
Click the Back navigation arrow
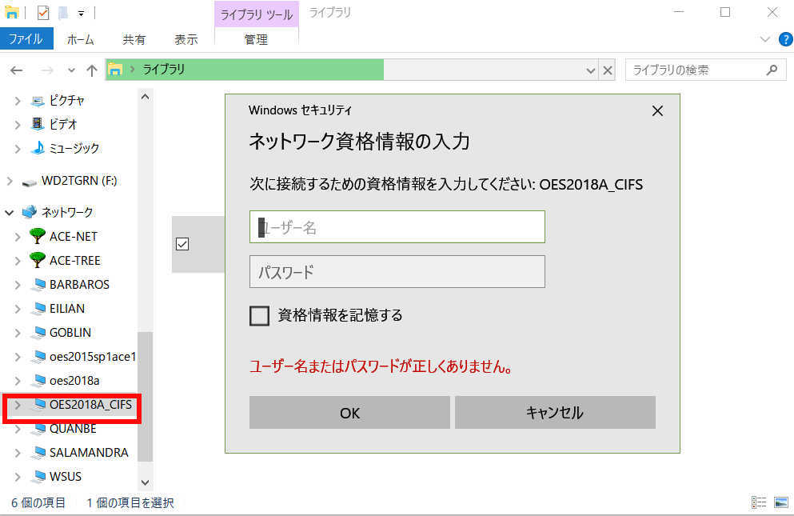pos(17,70)
